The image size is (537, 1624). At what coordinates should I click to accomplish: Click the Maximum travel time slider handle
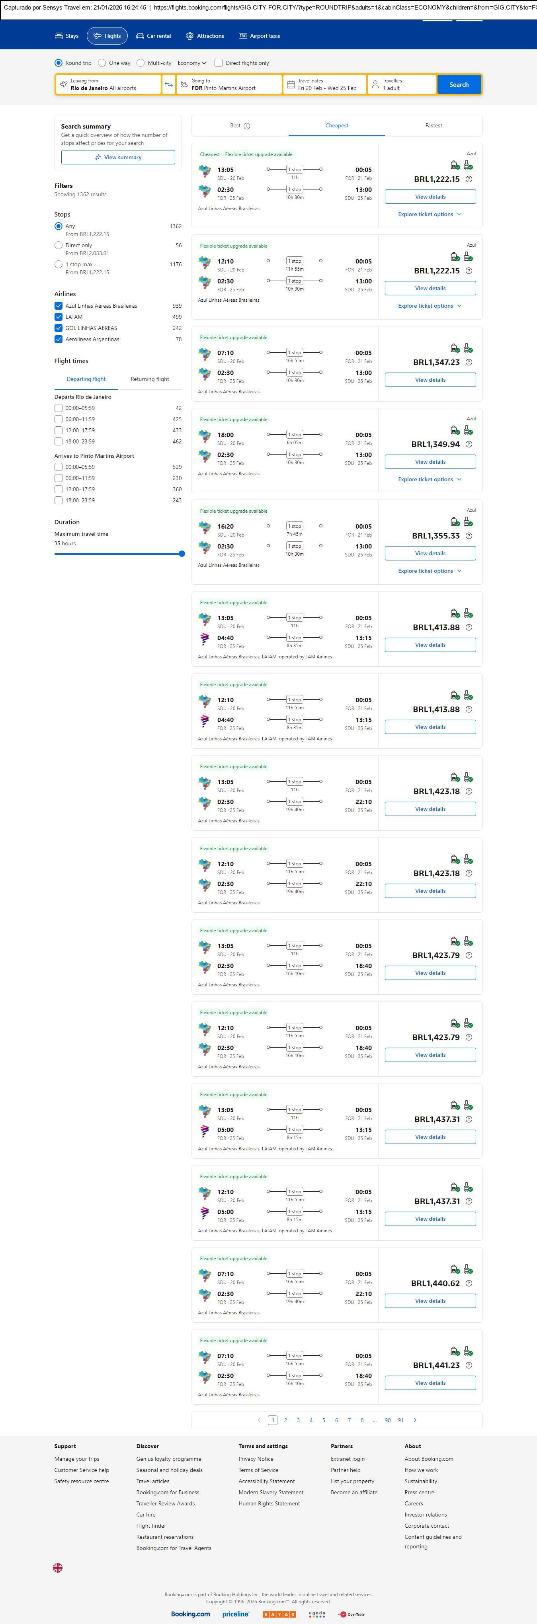(182, 554)
